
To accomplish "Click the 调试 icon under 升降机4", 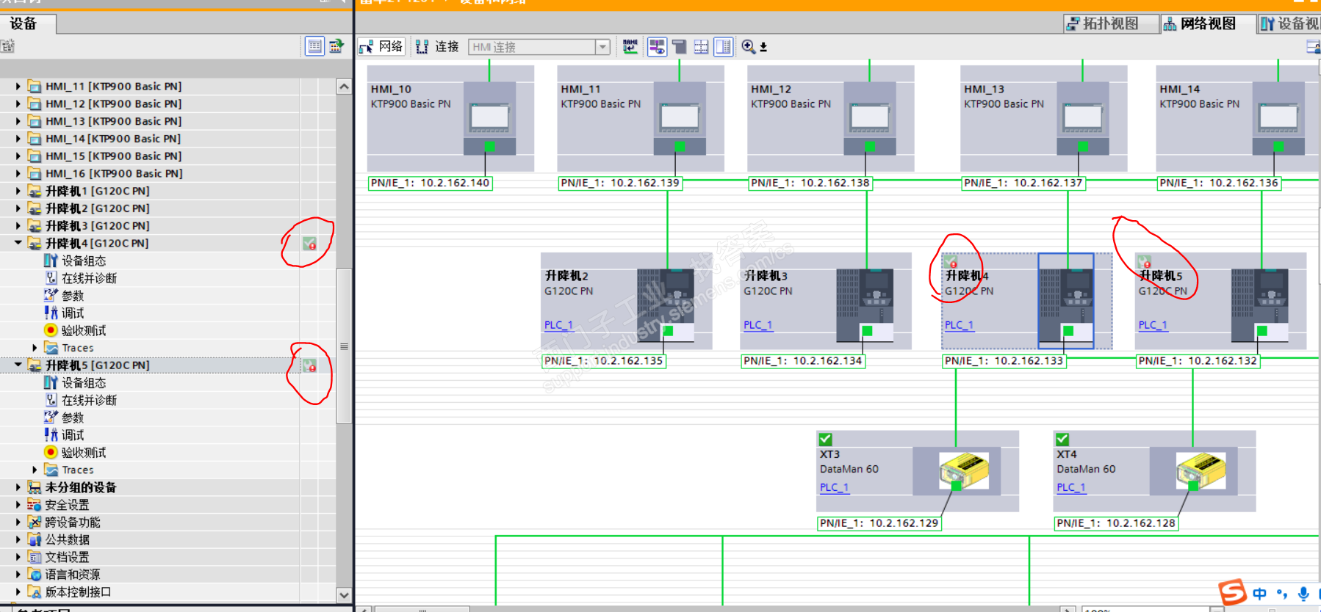I will click(51, 313).
